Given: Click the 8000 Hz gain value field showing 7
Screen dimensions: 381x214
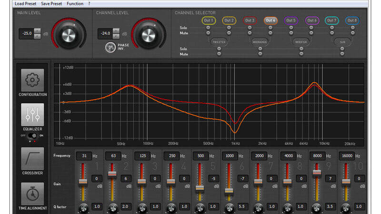Looking at the screenshot, I should [331, 179].
